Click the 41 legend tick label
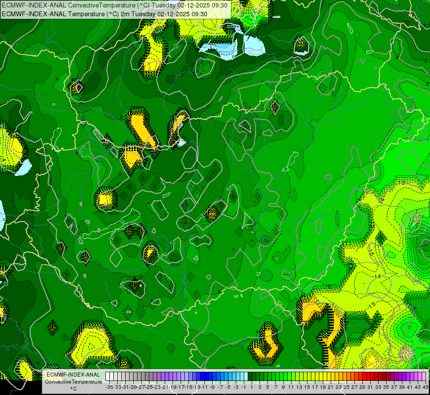This screenshot has height=395, width=430. 410,388
